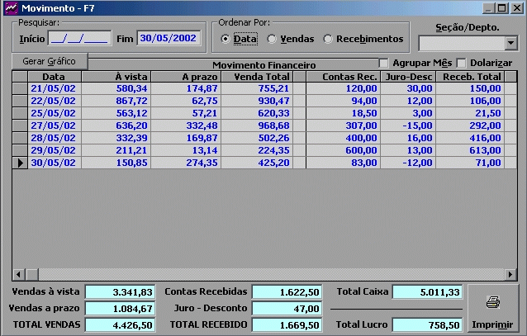The image size is (527, 336).
Task: Click the Data column header
Action: click(x=53, y=77)
